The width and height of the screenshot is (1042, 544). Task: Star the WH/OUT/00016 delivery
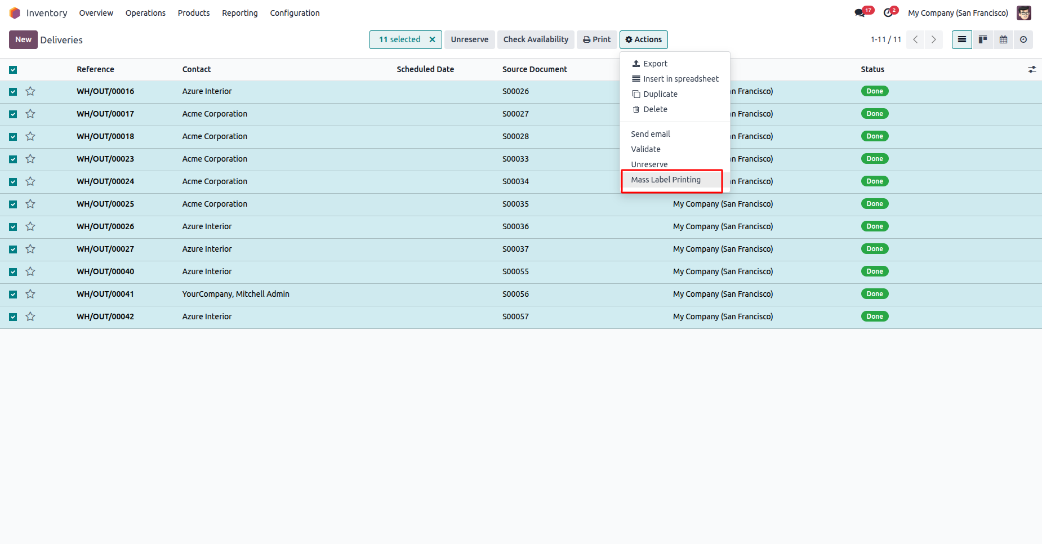[30, 91]
